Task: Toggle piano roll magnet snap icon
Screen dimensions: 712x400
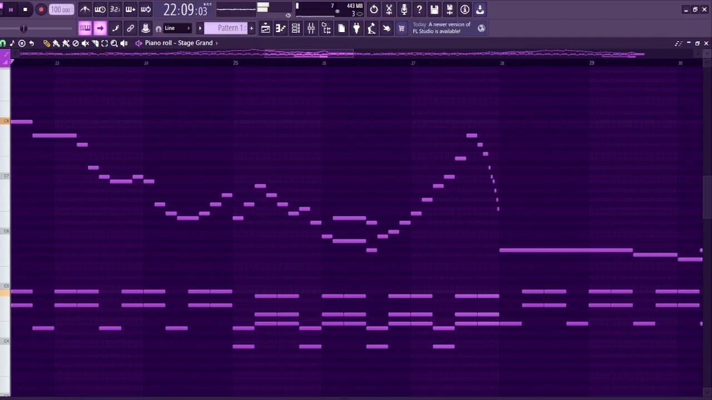Action: 3,43
